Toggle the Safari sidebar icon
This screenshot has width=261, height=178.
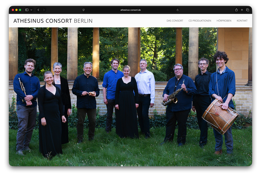(x=27, y=10)
